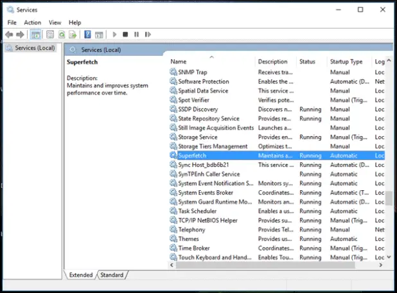
Task: Click gear icon of Software Protection row
Action: (173, 82)
